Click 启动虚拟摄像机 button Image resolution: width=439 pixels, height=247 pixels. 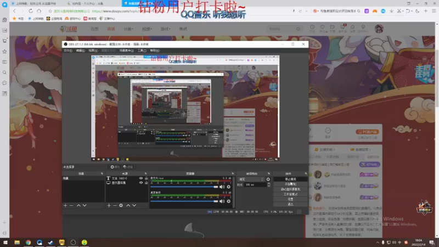pos(290,189)
